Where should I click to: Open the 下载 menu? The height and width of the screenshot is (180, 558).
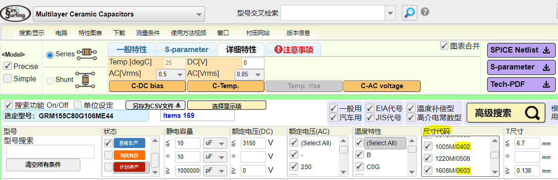click(x=119, y=33)
